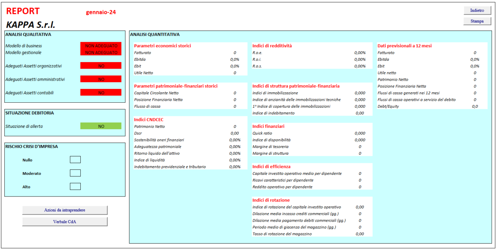Click the gennaio-24 date label
The width and height of the screenshot is (497, 250).
101,12
